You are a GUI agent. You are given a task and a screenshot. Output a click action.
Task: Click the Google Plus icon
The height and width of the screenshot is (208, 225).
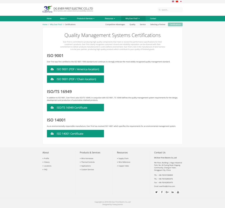pos(167,192)
